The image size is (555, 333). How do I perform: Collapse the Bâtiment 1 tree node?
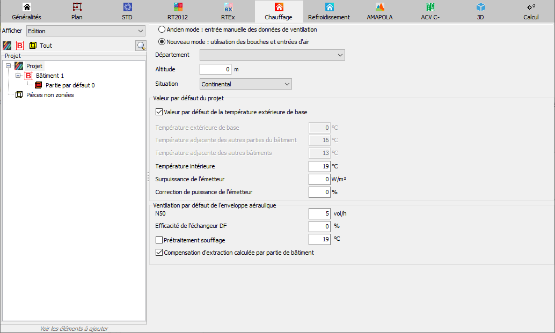coord(18,76)
